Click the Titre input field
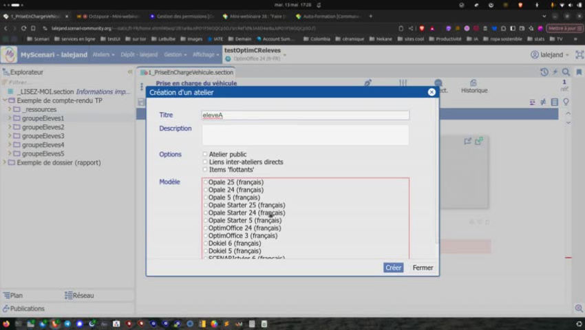The width and height of the screenshot is (585, 330). [x=305, y=115]
